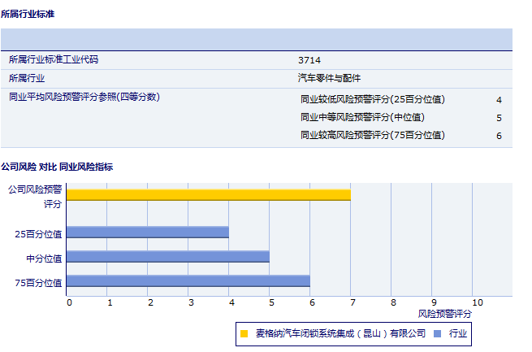Click the 所属行业标准 section heading
The height and width of the screenshot is (352, 532).
tap(28, 15)
